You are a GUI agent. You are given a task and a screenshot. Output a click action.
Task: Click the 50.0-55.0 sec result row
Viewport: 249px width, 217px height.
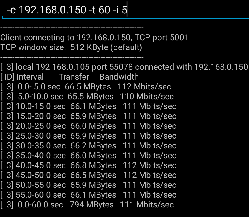[88, 185]
